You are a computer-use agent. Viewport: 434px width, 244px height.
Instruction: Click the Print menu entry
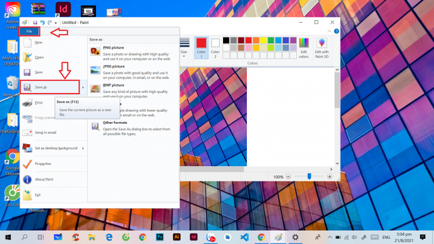(38, 103)
